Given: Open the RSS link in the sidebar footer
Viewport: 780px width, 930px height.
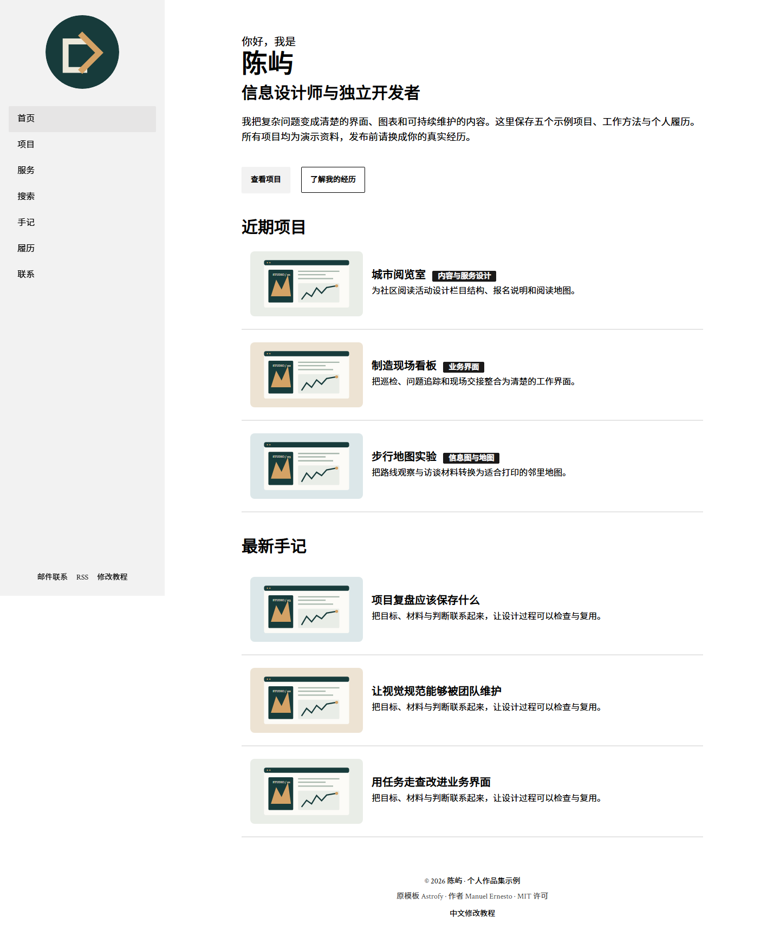Looking at the screenshot, I should tap(82, 577).
